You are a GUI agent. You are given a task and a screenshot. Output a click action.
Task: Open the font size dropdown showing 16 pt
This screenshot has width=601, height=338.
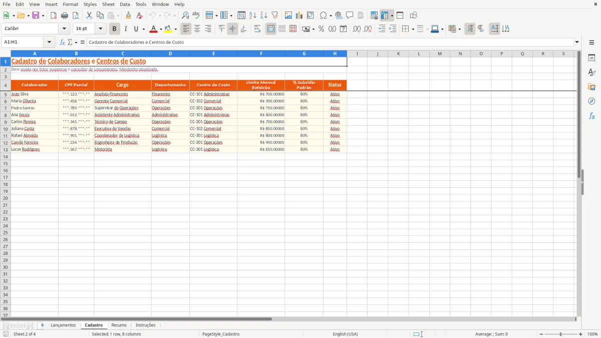(x=101, y=29)
